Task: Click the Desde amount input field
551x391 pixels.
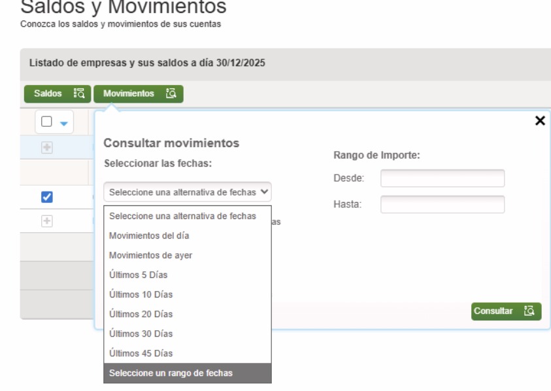Action: (x=442, y=178)
